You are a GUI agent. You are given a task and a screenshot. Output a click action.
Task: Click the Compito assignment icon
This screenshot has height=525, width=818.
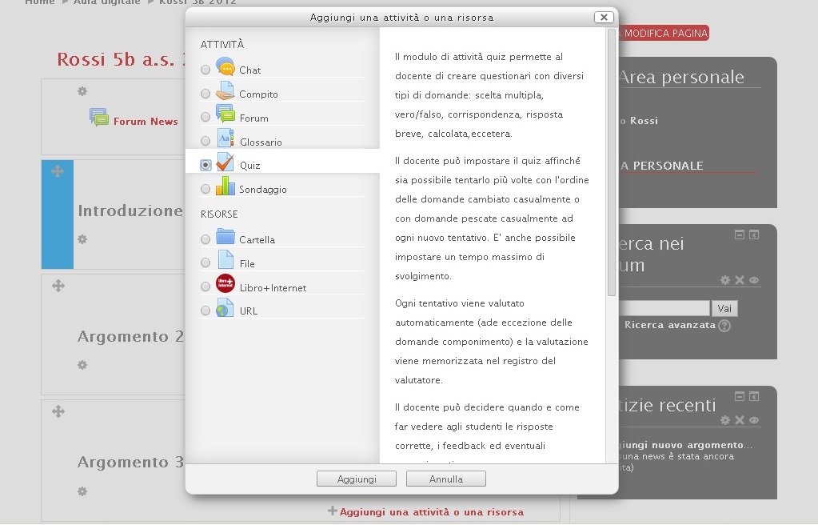tap(225, 91)
